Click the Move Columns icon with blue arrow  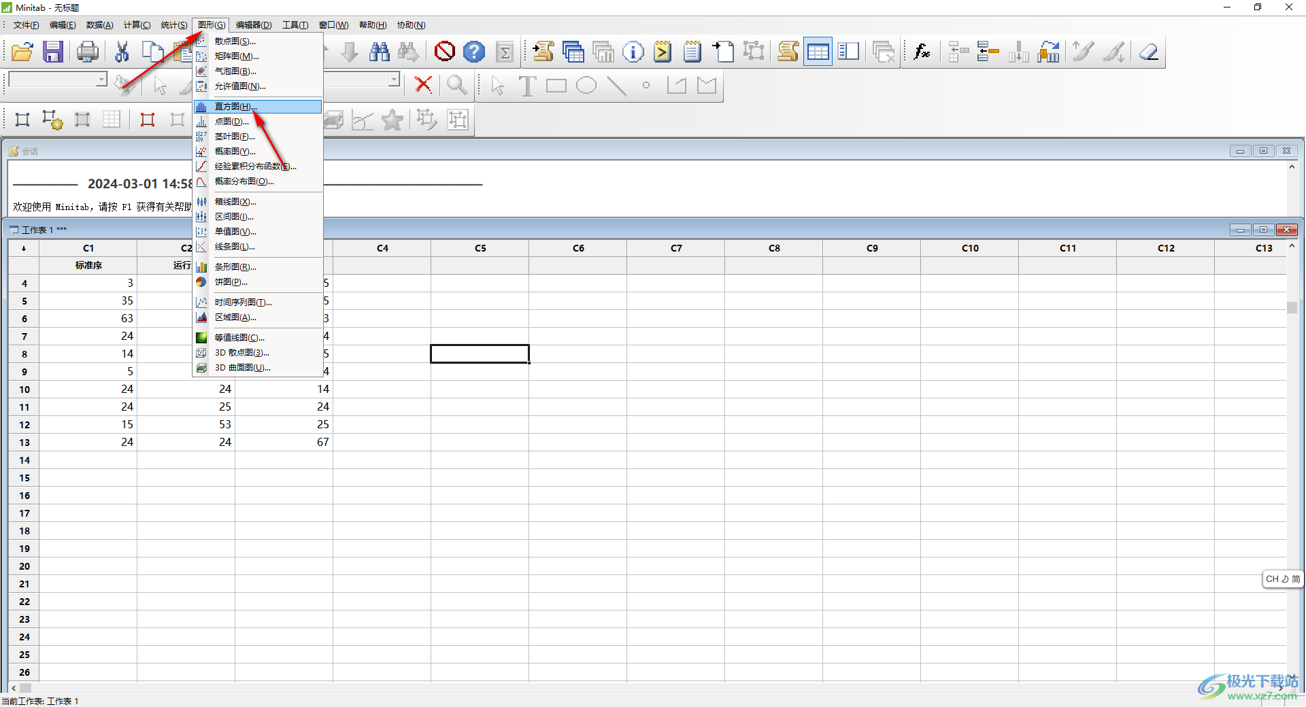[x=1049, y=52]
